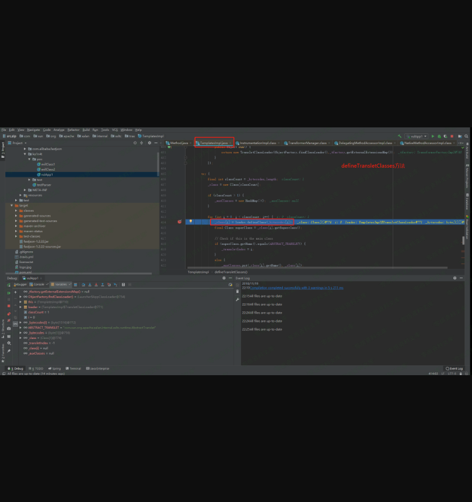Click the Debug bug icon in the top toolbar
This screenshot has width=472, height=502.
(x=439, y=136)
